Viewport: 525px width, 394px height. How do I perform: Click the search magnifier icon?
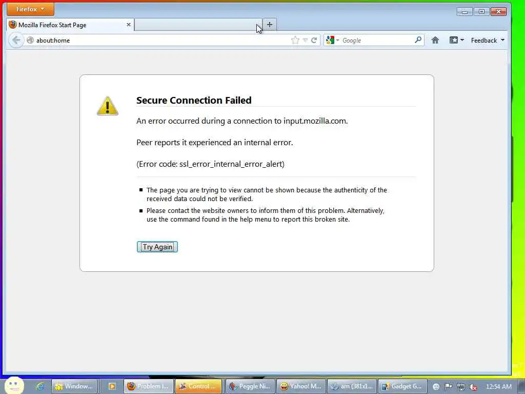[x=418, y=40]
